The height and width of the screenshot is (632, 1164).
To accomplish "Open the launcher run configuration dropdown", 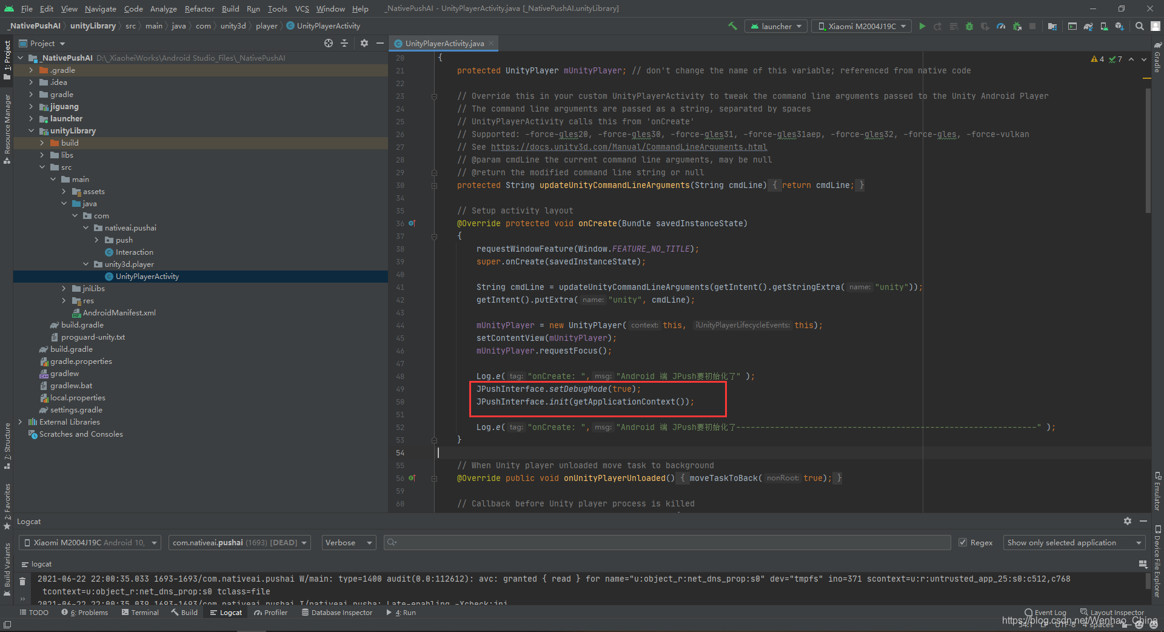I will [x=776, y=26].
